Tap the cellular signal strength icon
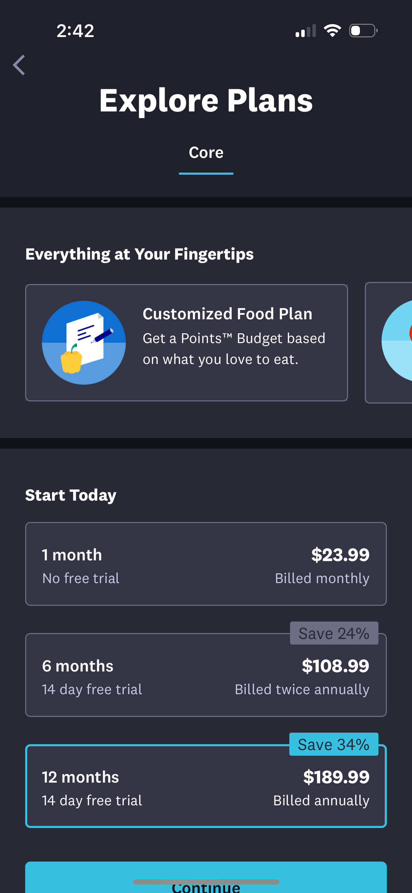The width and height of the screenshot is (412, 893). (305, 31)
